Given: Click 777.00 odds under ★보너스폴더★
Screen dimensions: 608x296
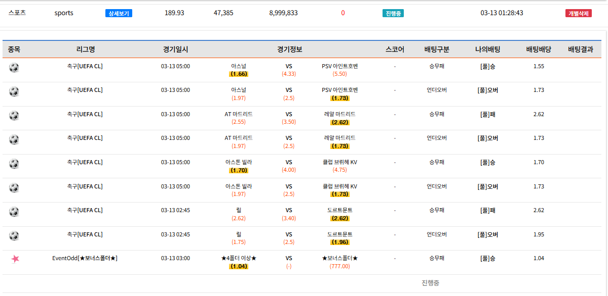Looking at the screenshot, I should pos(340,266).
